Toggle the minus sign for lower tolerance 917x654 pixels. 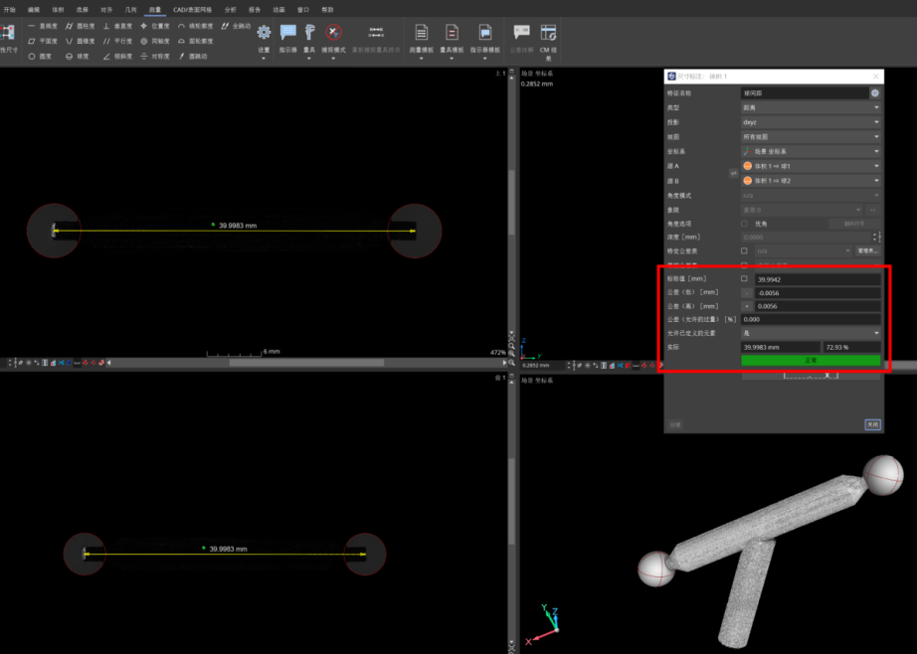coord(747,293)
